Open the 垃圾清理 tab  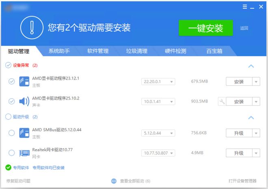[x=137, y=51]
